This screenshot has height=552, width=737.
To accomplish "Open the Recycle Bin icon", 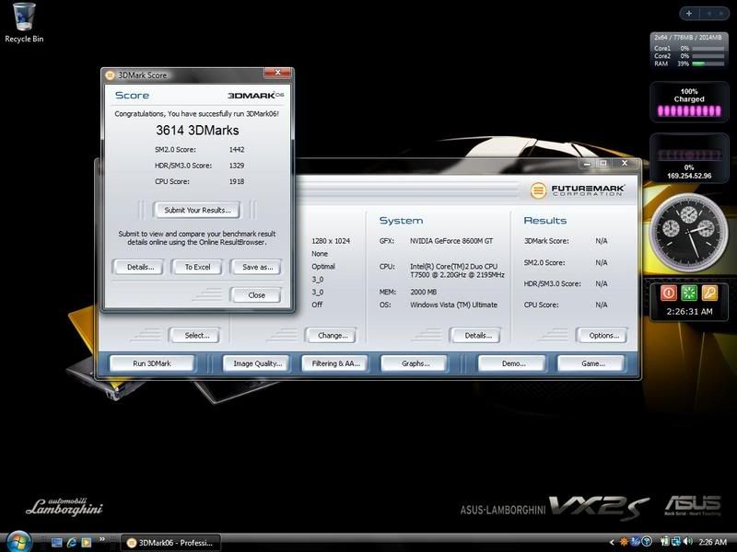I will (x=24, y=22).
